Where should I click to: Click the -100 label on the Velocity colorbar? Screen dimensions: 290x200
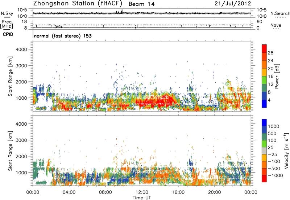click(274, 161)
